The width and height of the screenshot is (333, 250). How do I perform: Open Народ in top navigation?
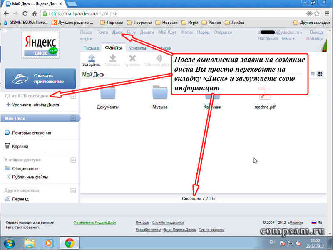pos(203,32)
